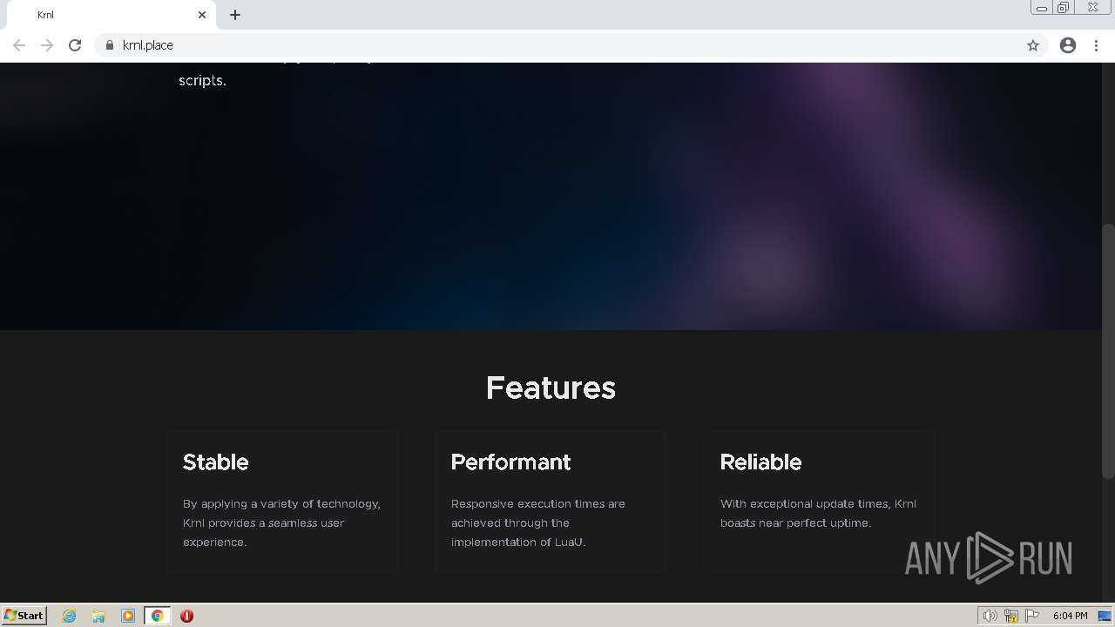
Task: Click the network tray icon
Action: [1011, 616]
